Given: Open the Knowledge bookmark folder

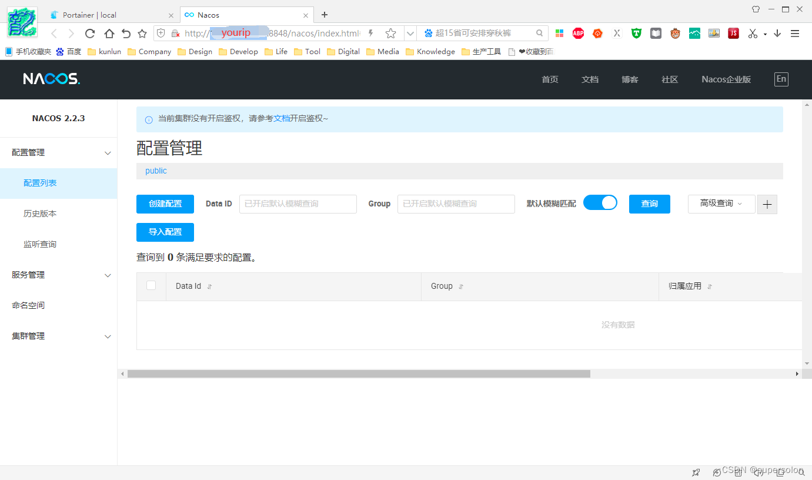Looking at the screenshot, I should (x=430, y=52).
